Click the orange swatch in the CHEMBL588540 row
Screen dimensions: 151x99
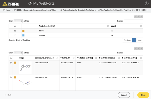pyautogui.click(x=15, y=63)
